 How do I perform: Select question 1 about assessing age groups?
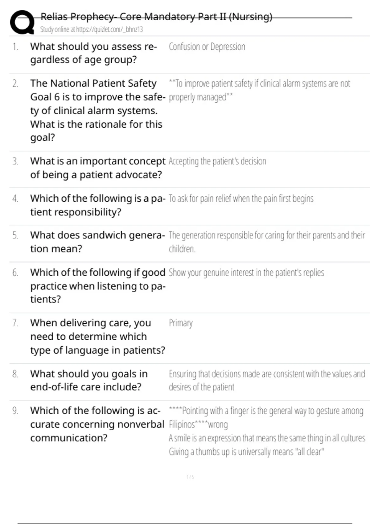coord(93,53)
